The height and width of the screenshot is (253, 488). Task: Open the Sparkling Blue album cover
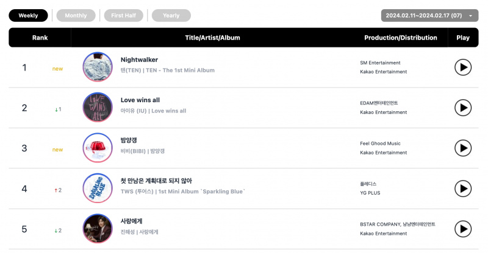point(98,188)
